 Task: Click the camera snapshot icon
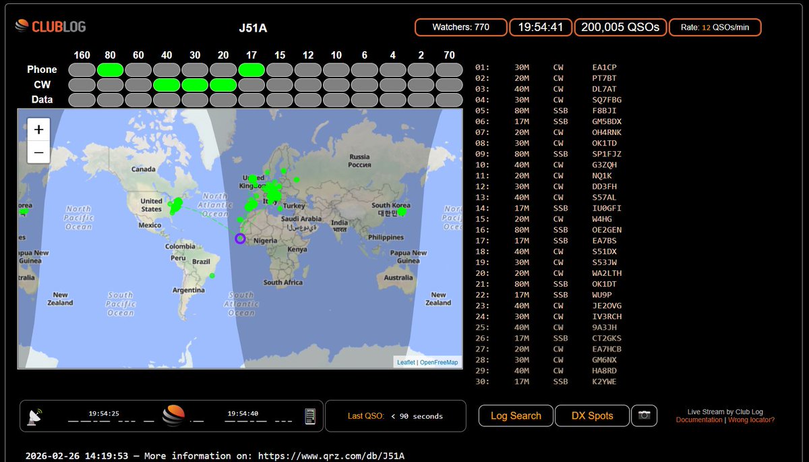tap(644, 415)
